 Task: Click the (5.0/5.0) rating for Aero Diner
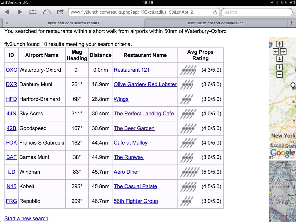(x=211, y=172)
